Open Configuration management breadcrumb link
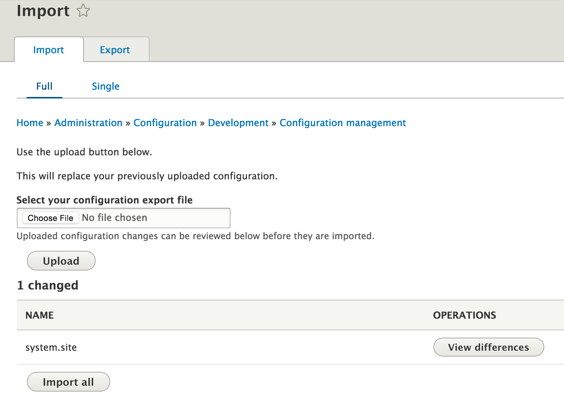Image resolution: width=564 pixels, height=420 pixels. point(342,123)
